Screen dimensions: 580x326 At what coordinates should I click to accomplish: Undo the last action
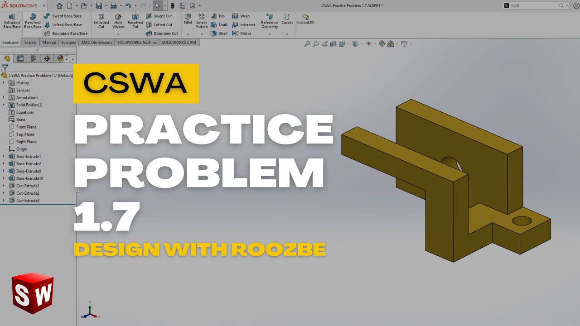pyautogui.click(x=128, y=5)
